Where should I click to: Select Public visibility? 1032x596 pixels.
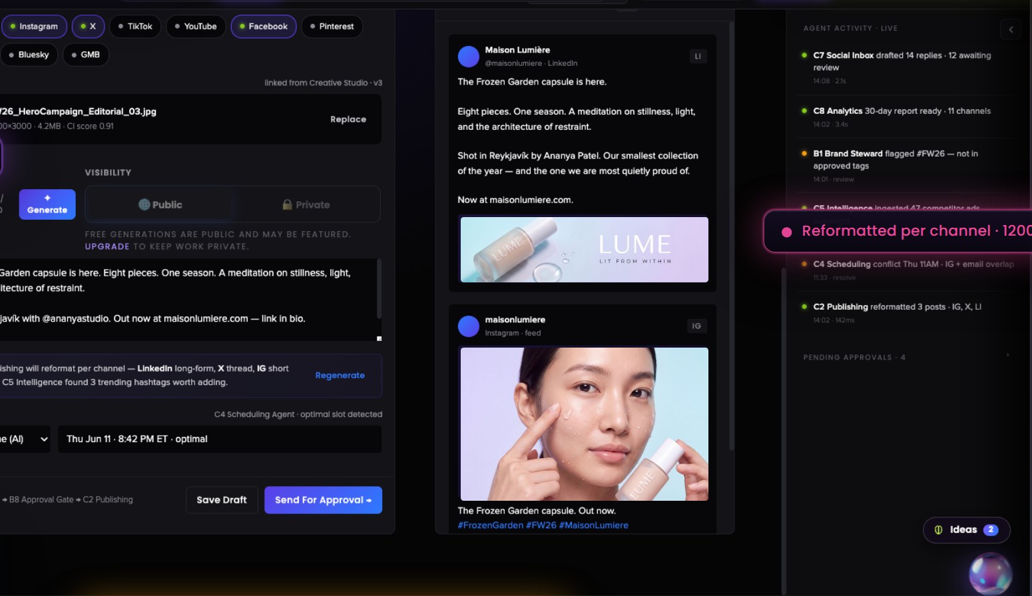(160, 204)
